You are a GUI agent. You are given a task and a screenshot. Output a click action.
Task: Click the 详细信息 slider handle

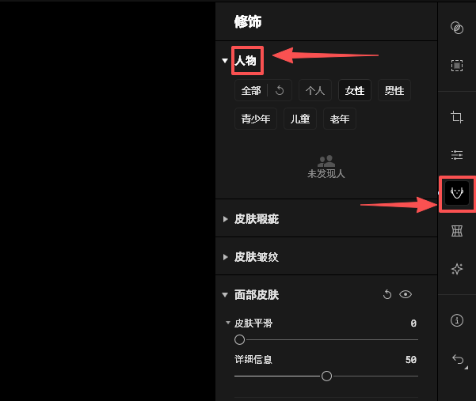pos(326,376)
